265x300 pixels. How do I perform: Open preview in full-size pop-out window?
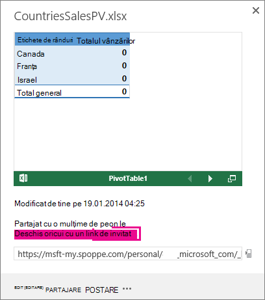232,178
